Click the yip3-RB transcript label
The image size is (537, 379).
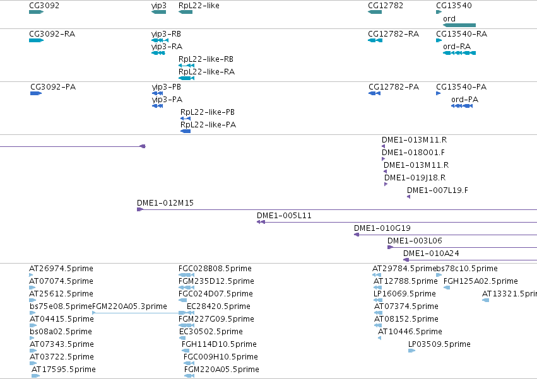(x=166, y=34)
